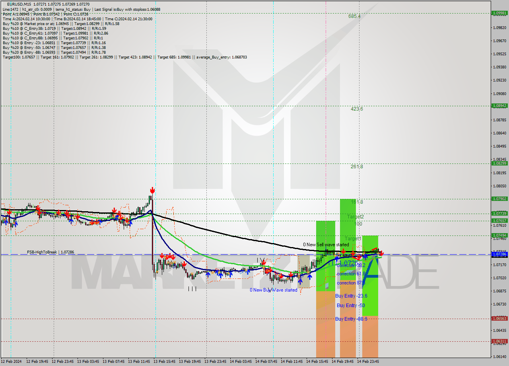Click the red sell arrow atop the price spike
Screen dimensions: 509x366
coord(152,190)
